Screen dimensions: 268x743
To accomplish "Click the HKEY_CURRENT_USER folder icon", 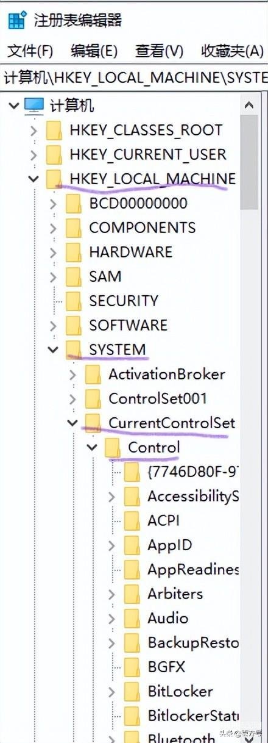I will (54, 154).
